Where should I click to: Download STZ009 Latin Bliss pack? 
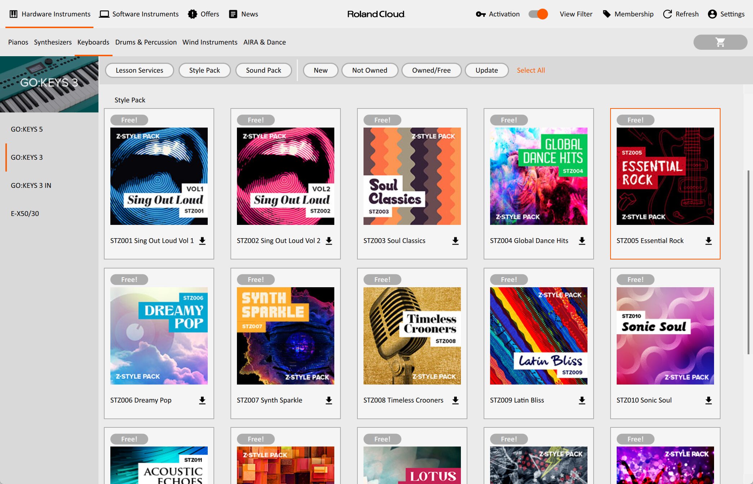(582, 400)
